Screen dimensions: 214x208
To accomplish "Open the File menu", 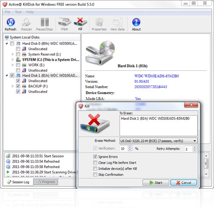I will tap(7, 12).
